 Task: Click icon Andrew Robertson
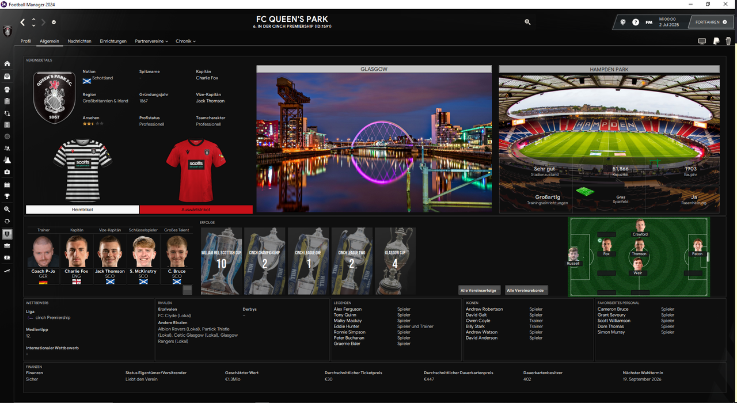[x=484, y=309]
